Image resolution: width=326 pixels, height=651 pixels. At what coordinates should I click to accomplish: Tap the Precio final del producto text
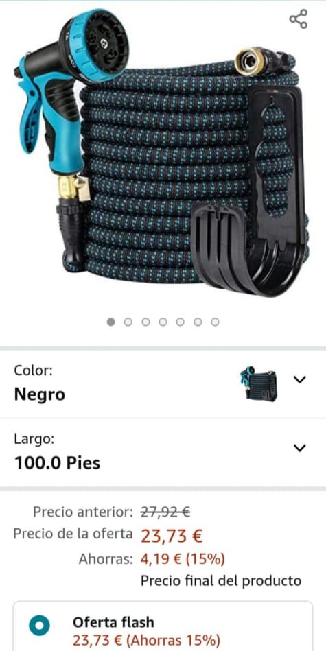pos(221,580)
